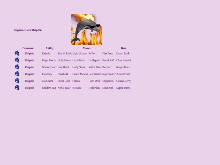220x165 pixels.
Task: Click the Damp Rock item
Action: click(123, 53)
